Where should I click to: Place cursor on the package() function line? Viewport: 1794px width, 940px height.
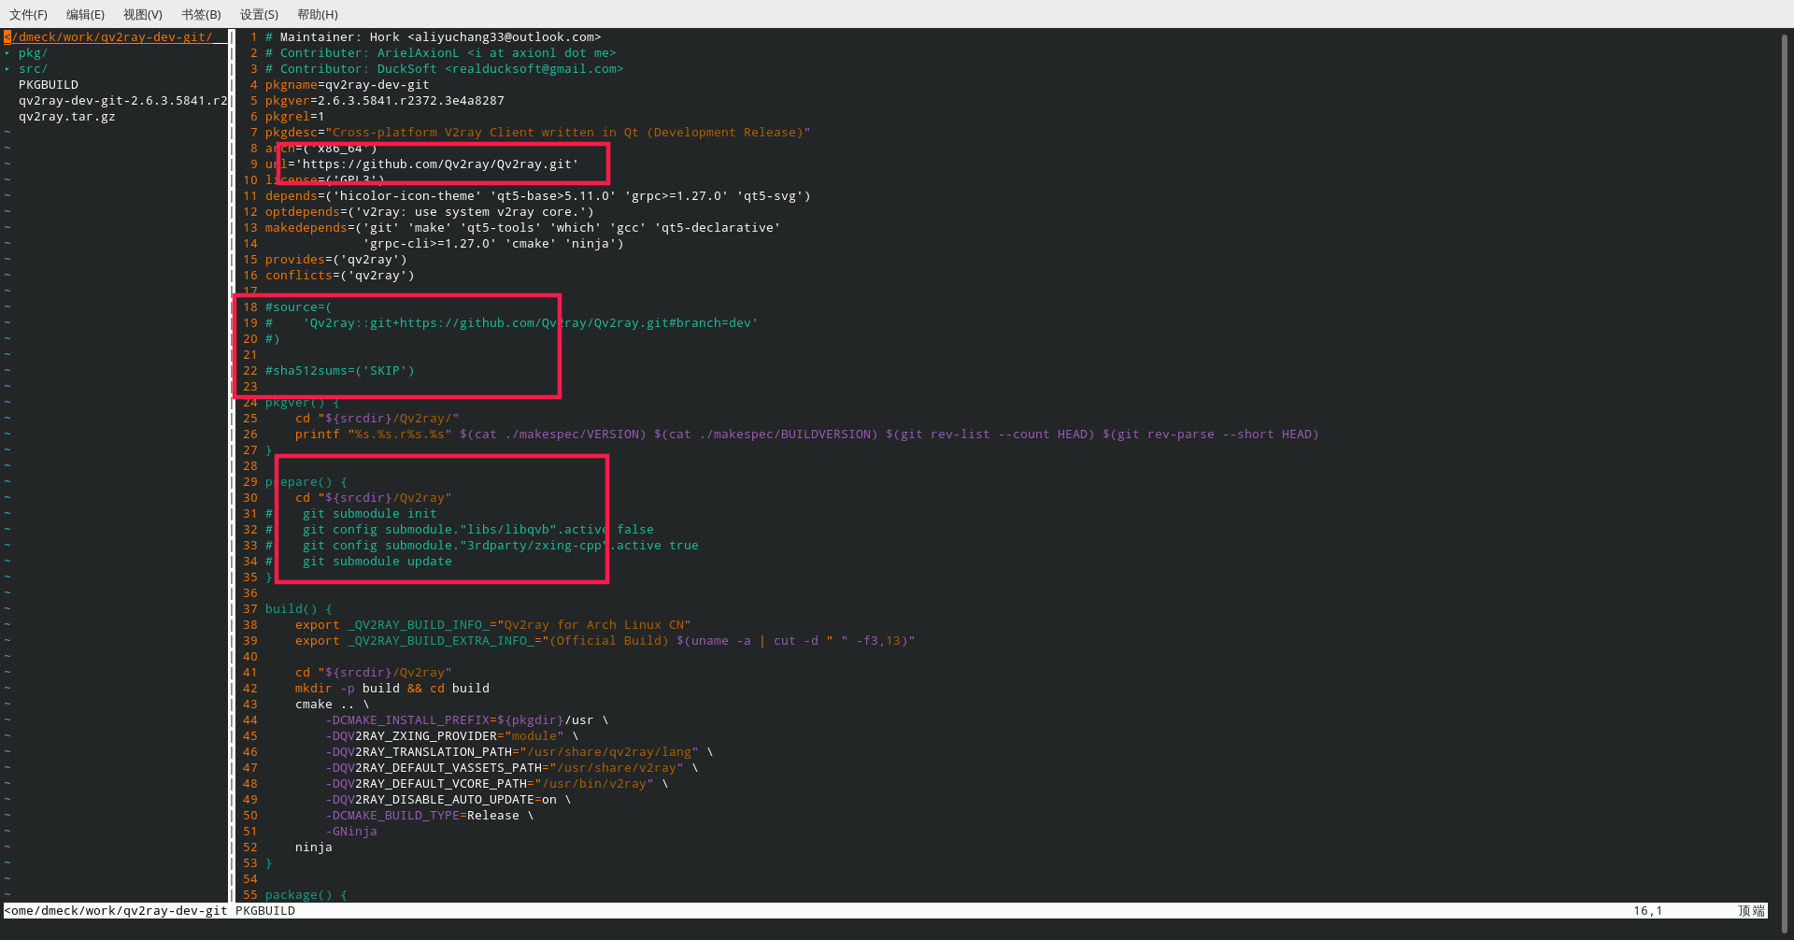click(x=306, y=895)
